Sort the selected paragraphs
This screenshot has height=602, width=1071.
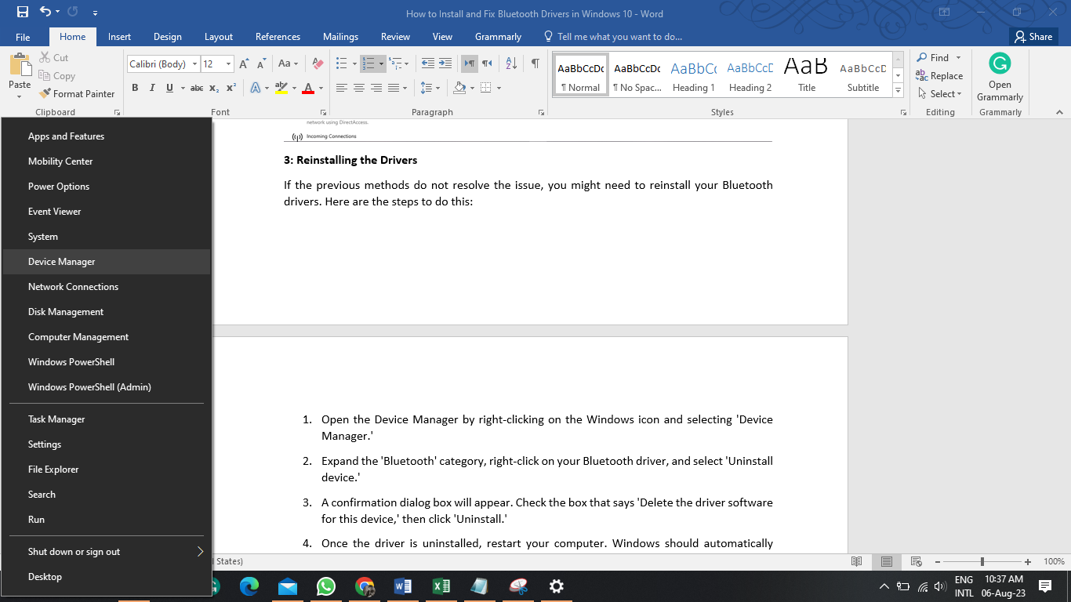click(x=511, y=63)
